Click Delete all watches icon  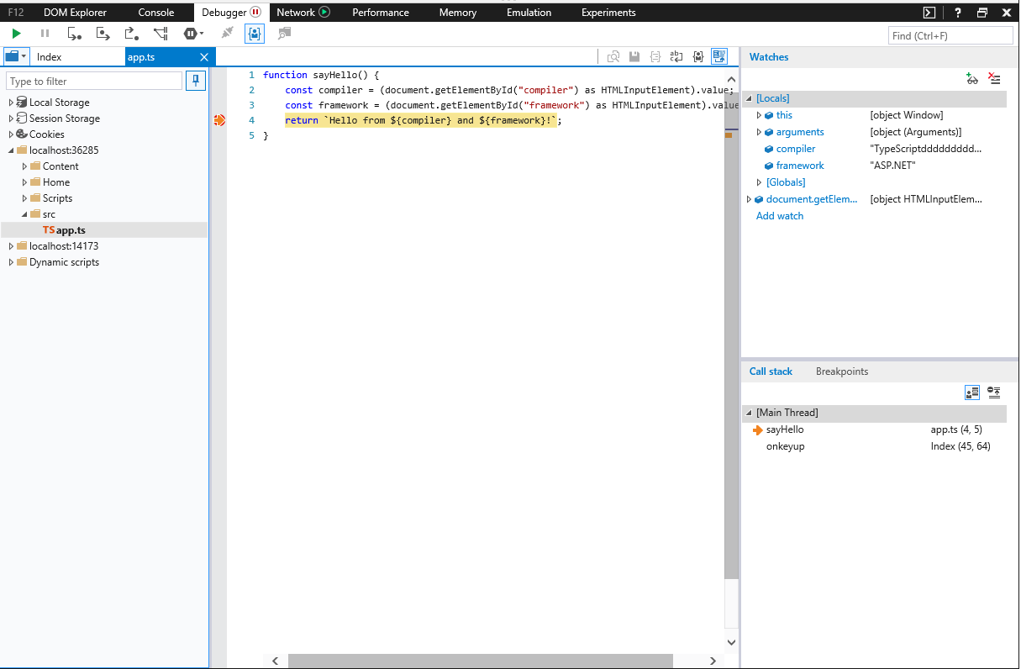[994, 78]
